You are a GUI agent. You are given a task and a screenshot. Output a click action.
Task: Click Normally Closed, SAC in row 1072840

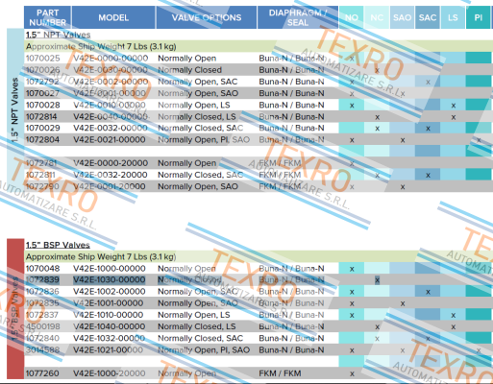[201, 338]
